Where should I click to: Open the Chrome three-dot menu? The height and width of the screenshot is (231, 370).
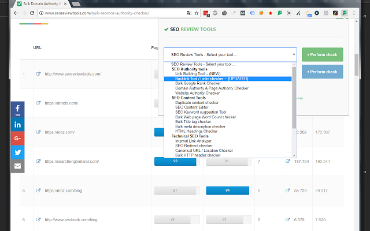354,13
